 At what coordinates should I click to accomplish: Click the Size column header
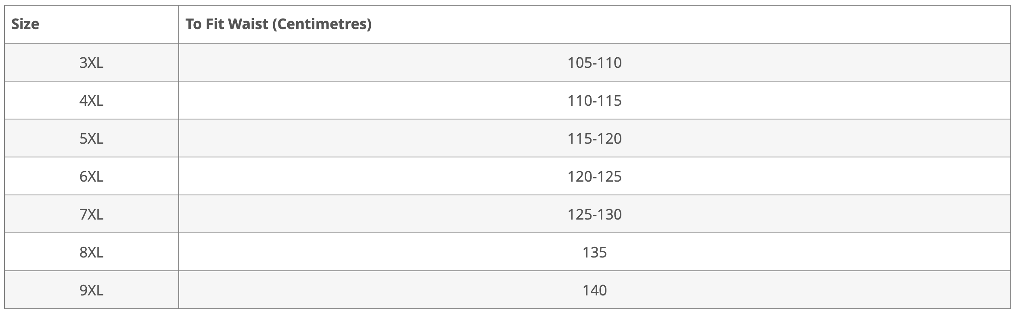coord(92,24)
